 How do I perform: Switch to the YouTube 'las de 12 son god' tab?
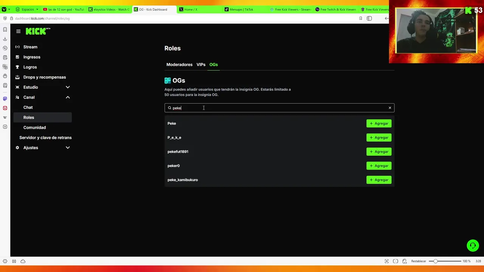pos(64,9)
